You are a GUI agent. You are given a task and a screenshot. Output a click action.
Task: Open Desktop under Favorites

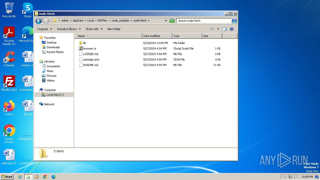click(x=51, y=42)
